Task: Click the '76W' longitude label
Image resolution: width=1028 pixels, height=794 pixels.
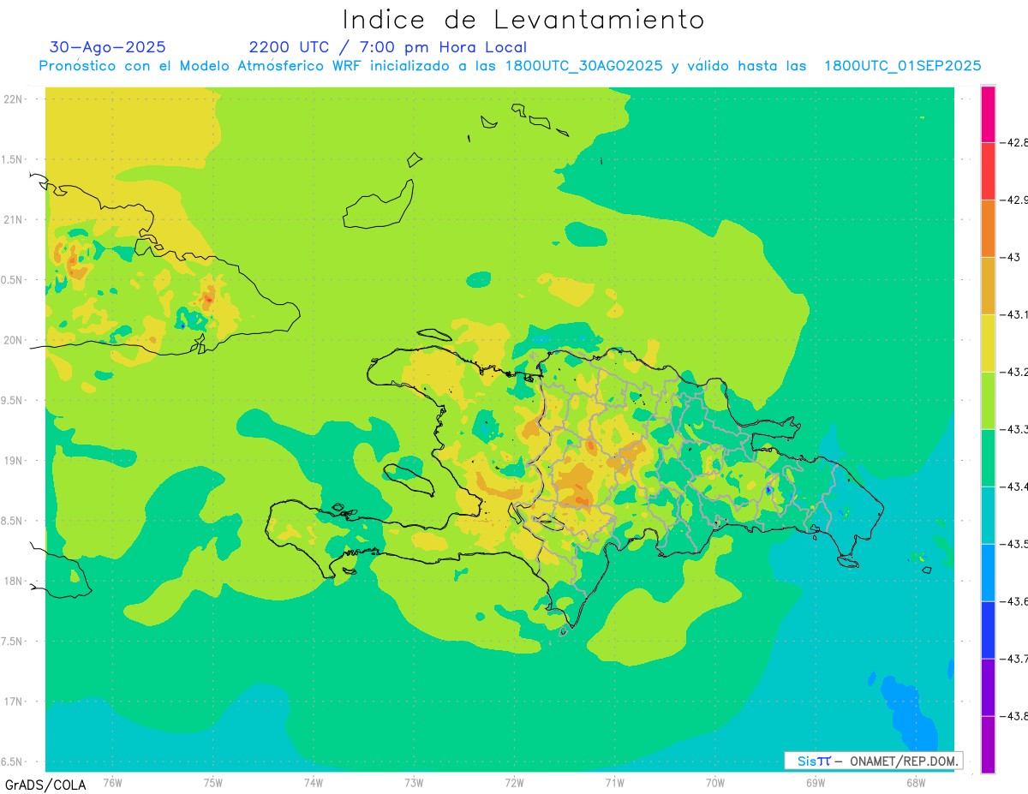Action: (112, 783)
